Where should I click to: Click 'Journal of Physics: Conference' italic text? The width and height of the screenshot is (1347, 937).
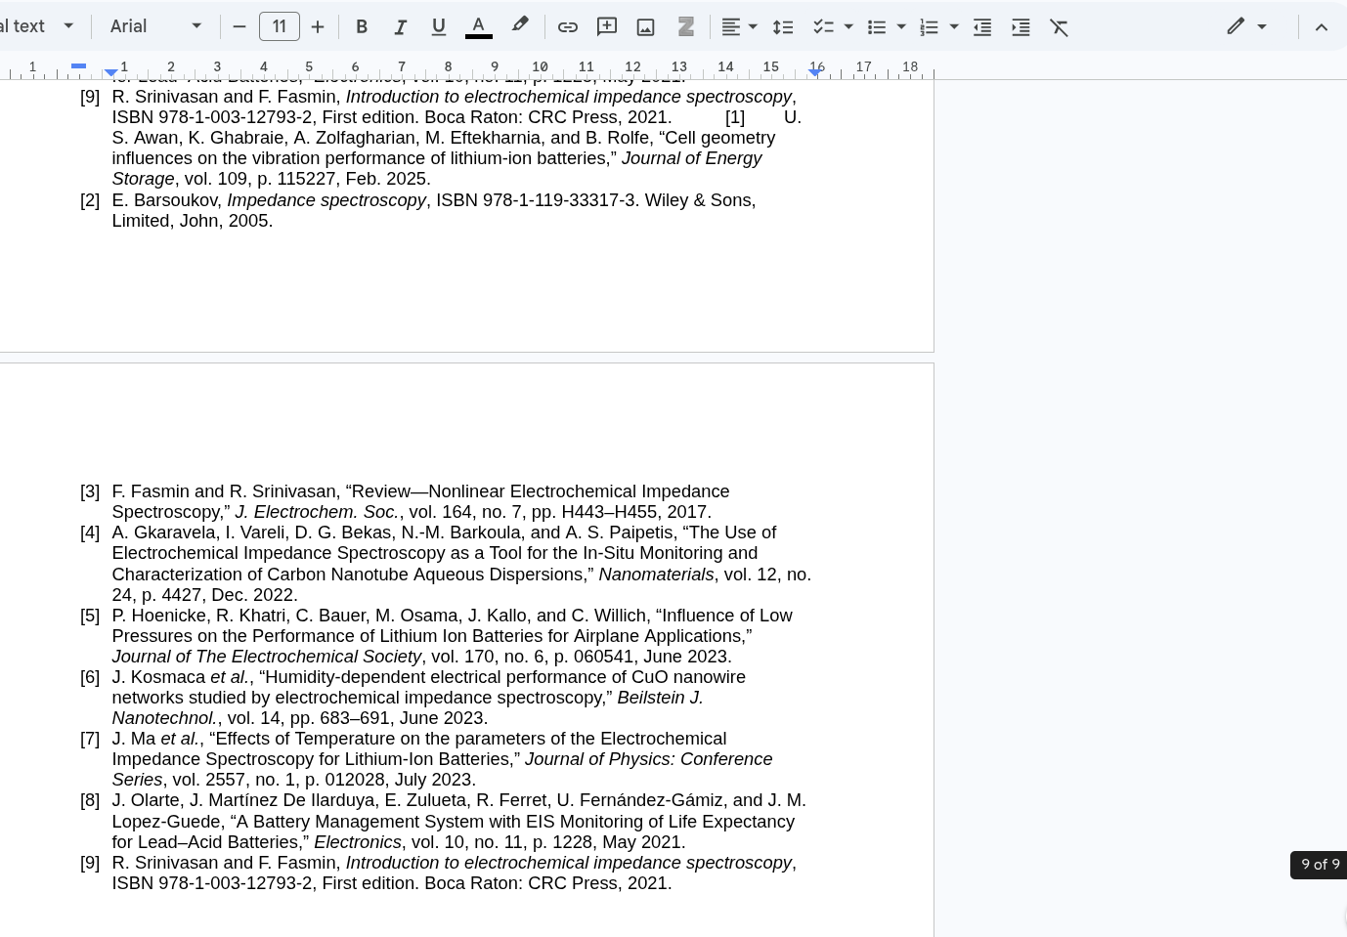click(x=648, y=759)
